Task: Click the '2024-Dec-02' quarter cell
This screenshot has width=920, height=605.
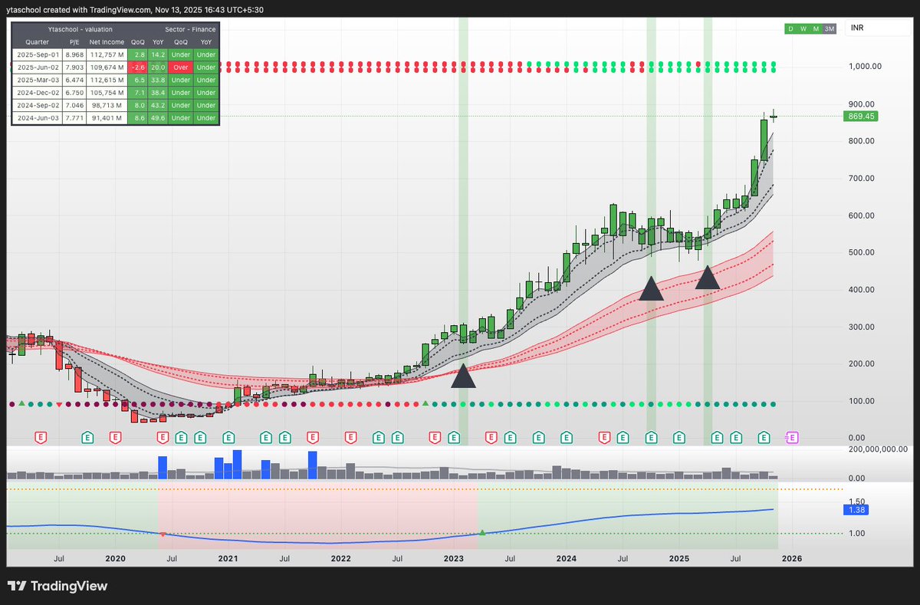Action: 37,93
